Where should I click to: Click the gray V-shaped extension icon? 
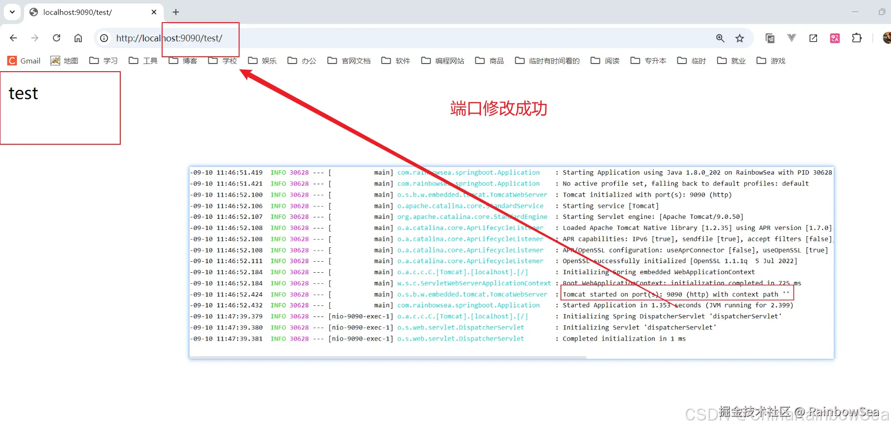[x=791, y=38]
